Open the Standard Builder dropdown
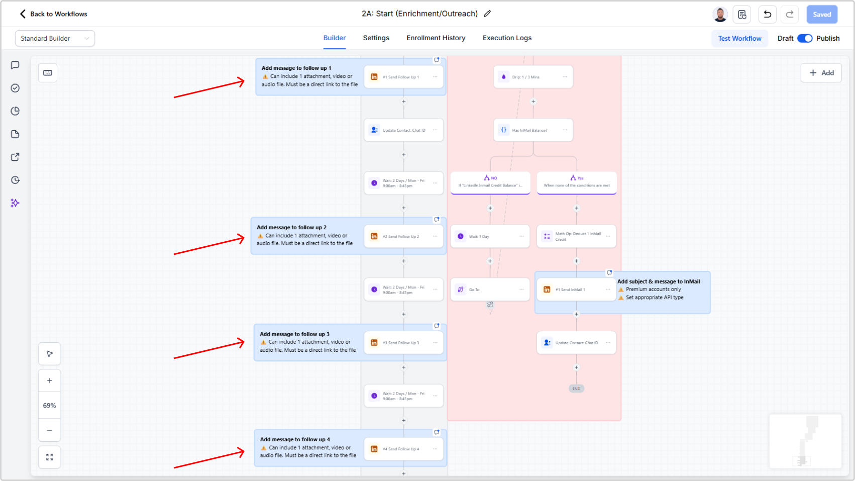Screen dimensions: 855x481 click(55, 38)
